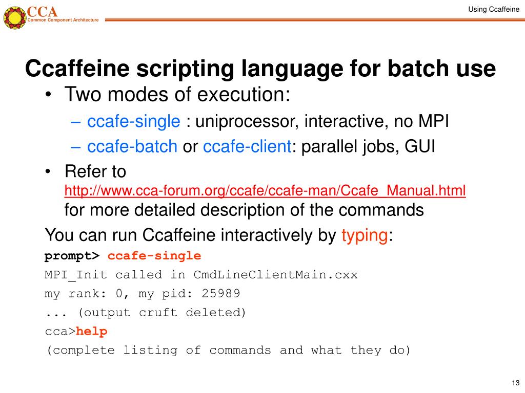The width and height of the screenshot is (525, 393).
Task: Click the large 'CCA' logo letters
Action: click(x=42, y=12)
